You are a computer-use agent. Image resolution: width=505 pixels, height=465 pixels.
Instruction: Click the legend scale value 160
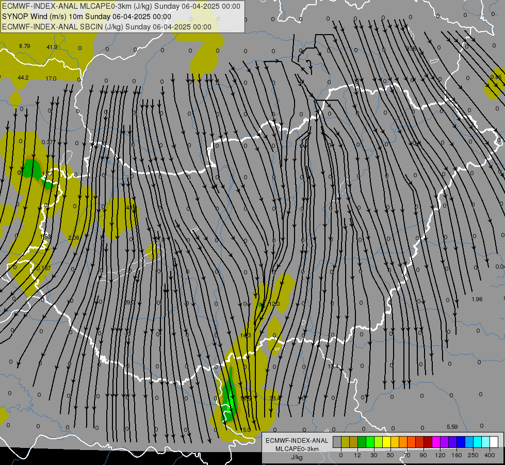click(x=457, y=455)
